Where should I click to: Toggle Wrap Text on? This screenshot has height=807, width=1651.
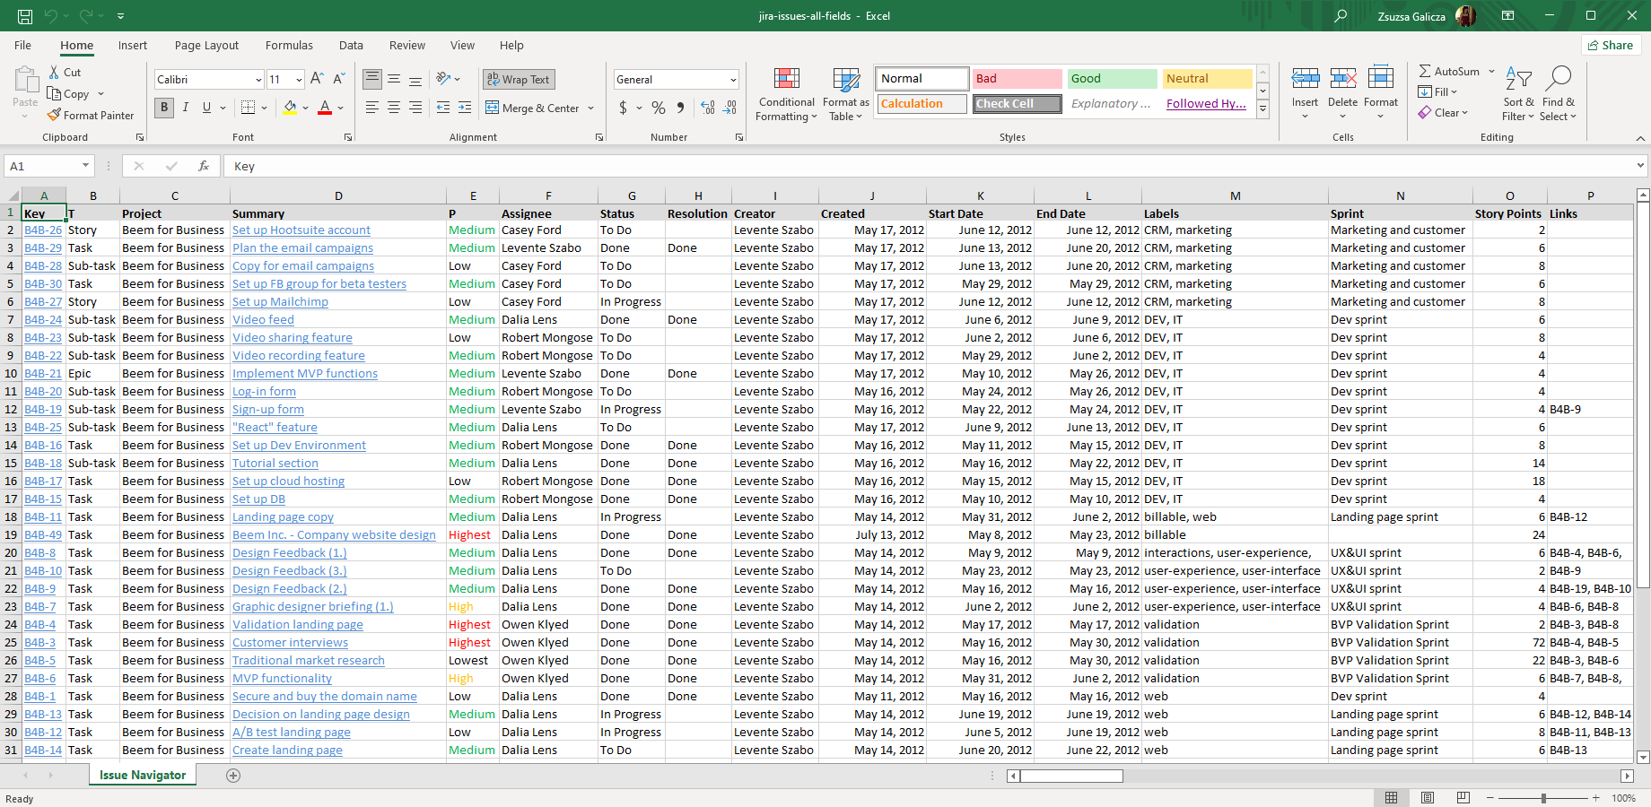(x=519, y=80)
